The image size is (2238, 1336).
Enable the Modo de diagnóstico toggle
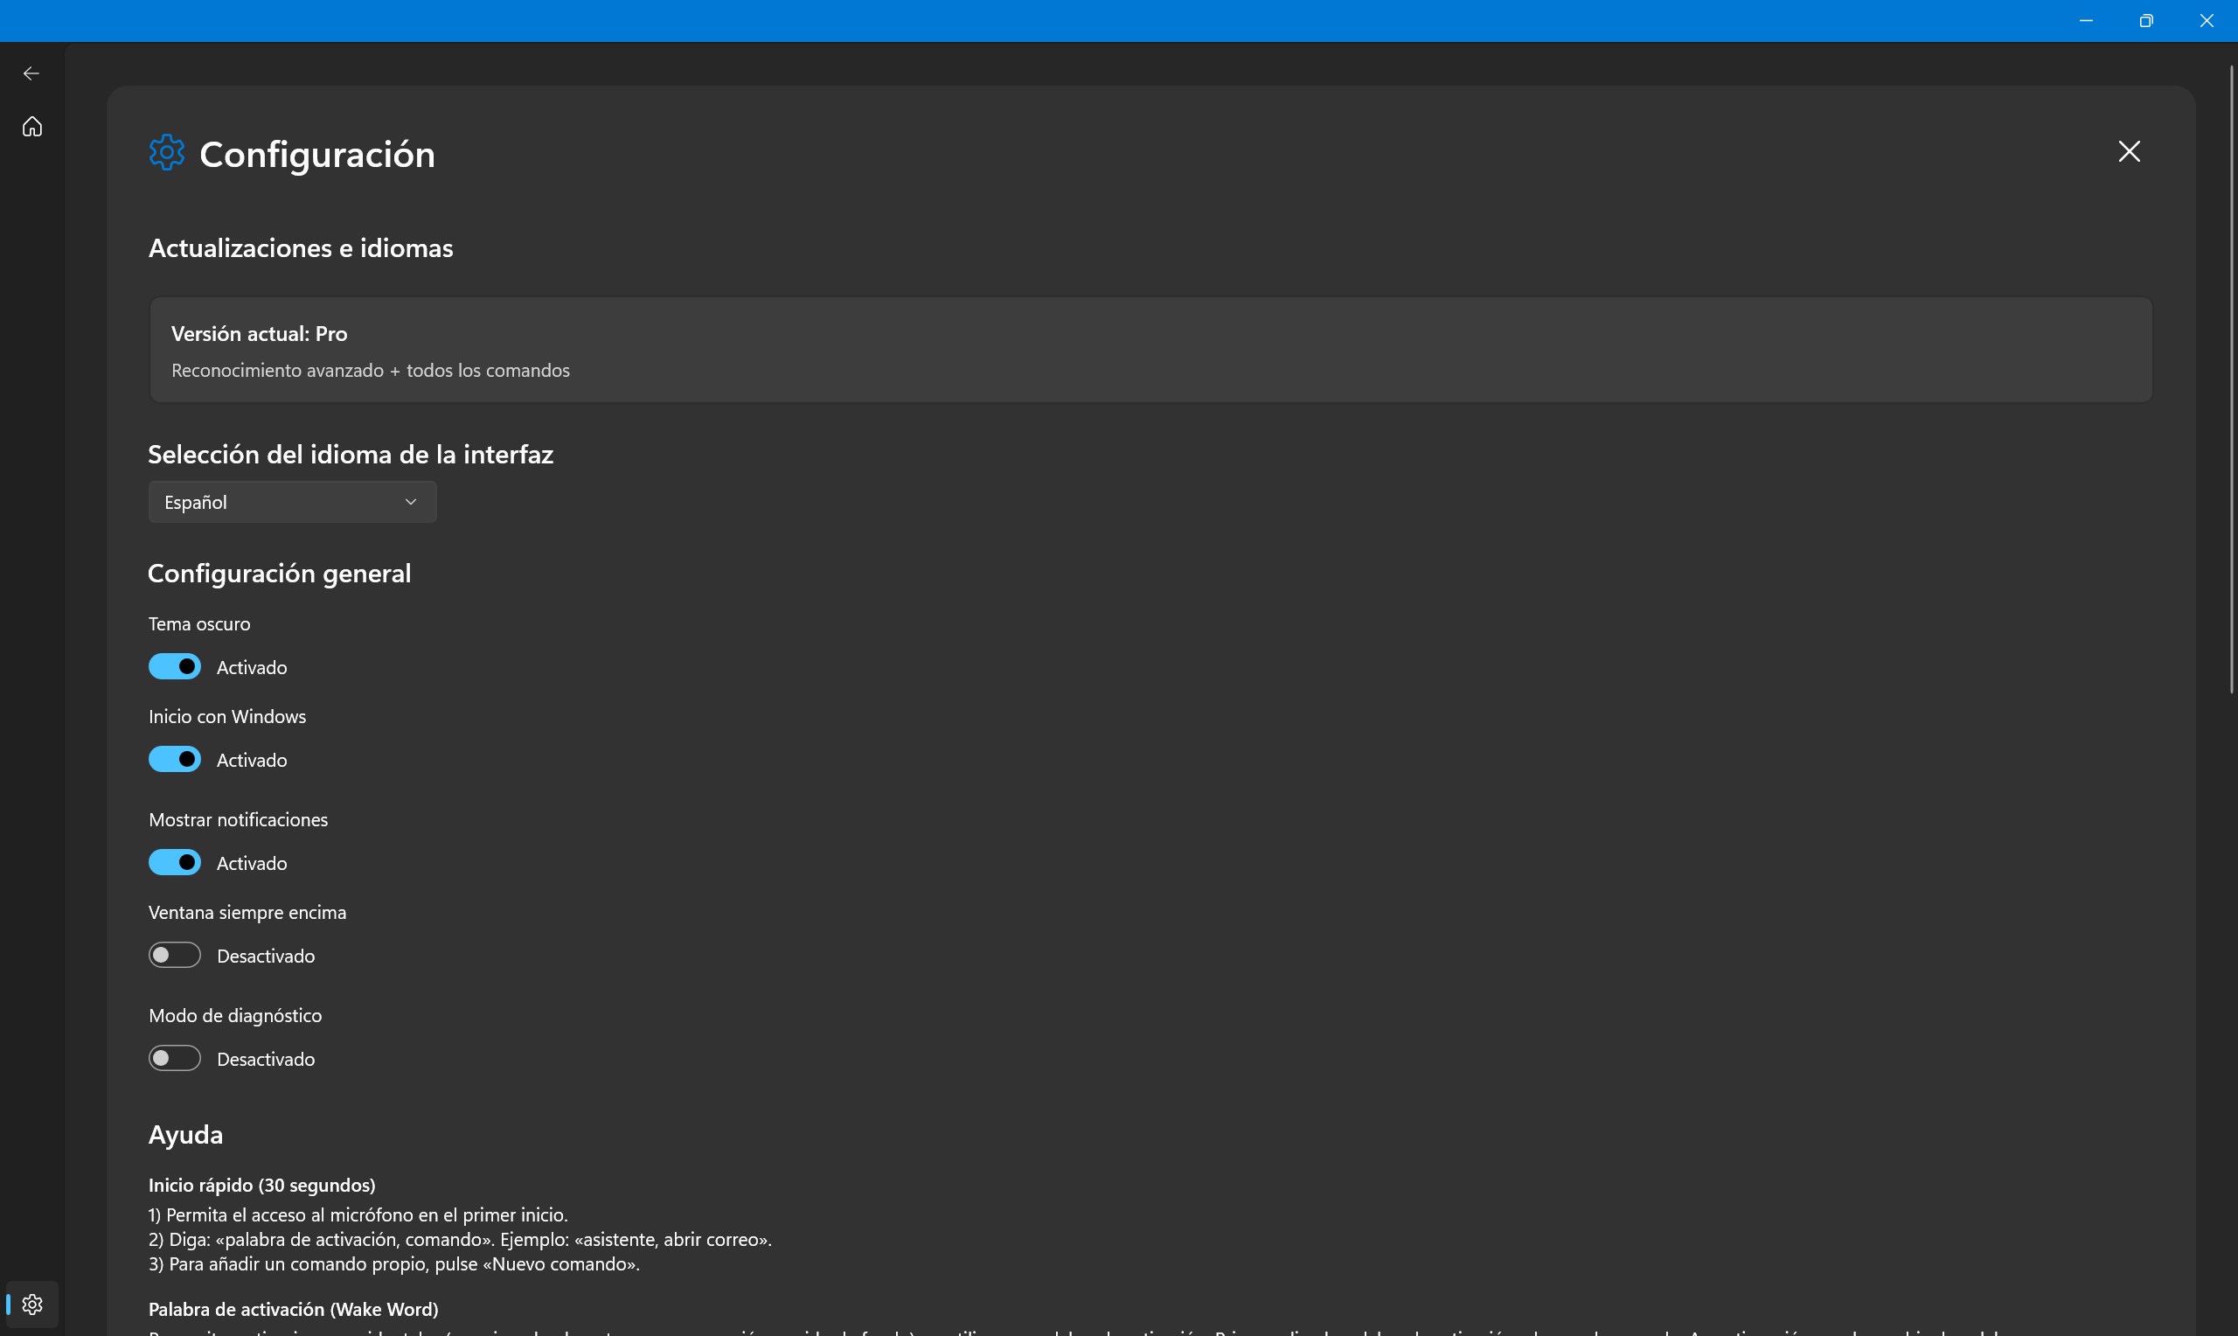[x=175, y=1059]
